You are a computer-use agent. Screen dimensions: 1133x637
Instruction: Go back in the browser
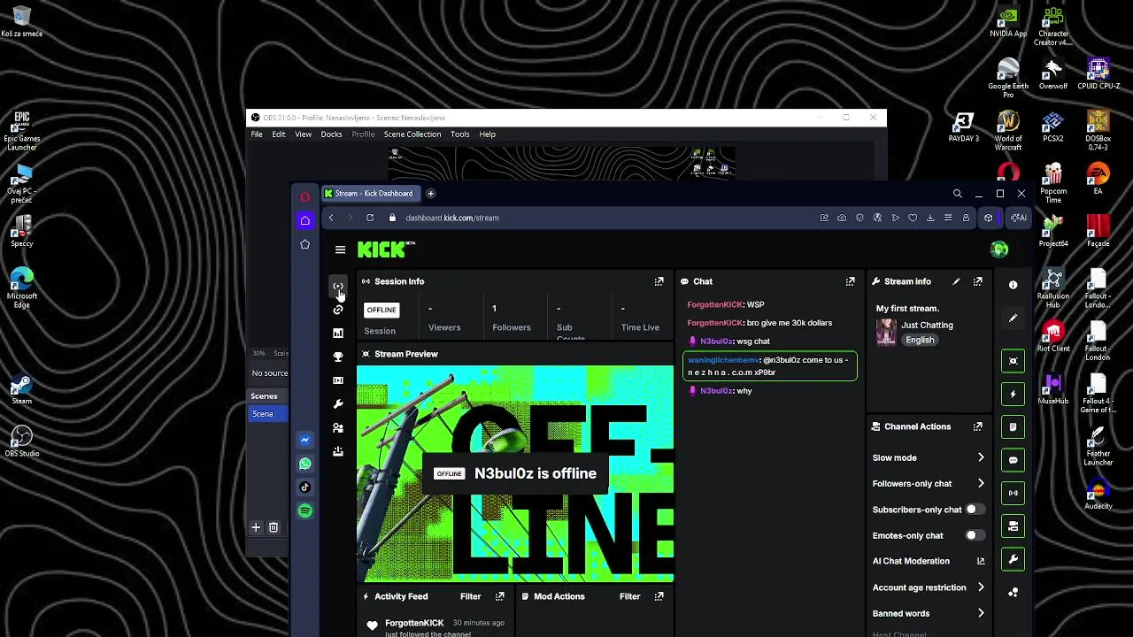pos(331,218)
